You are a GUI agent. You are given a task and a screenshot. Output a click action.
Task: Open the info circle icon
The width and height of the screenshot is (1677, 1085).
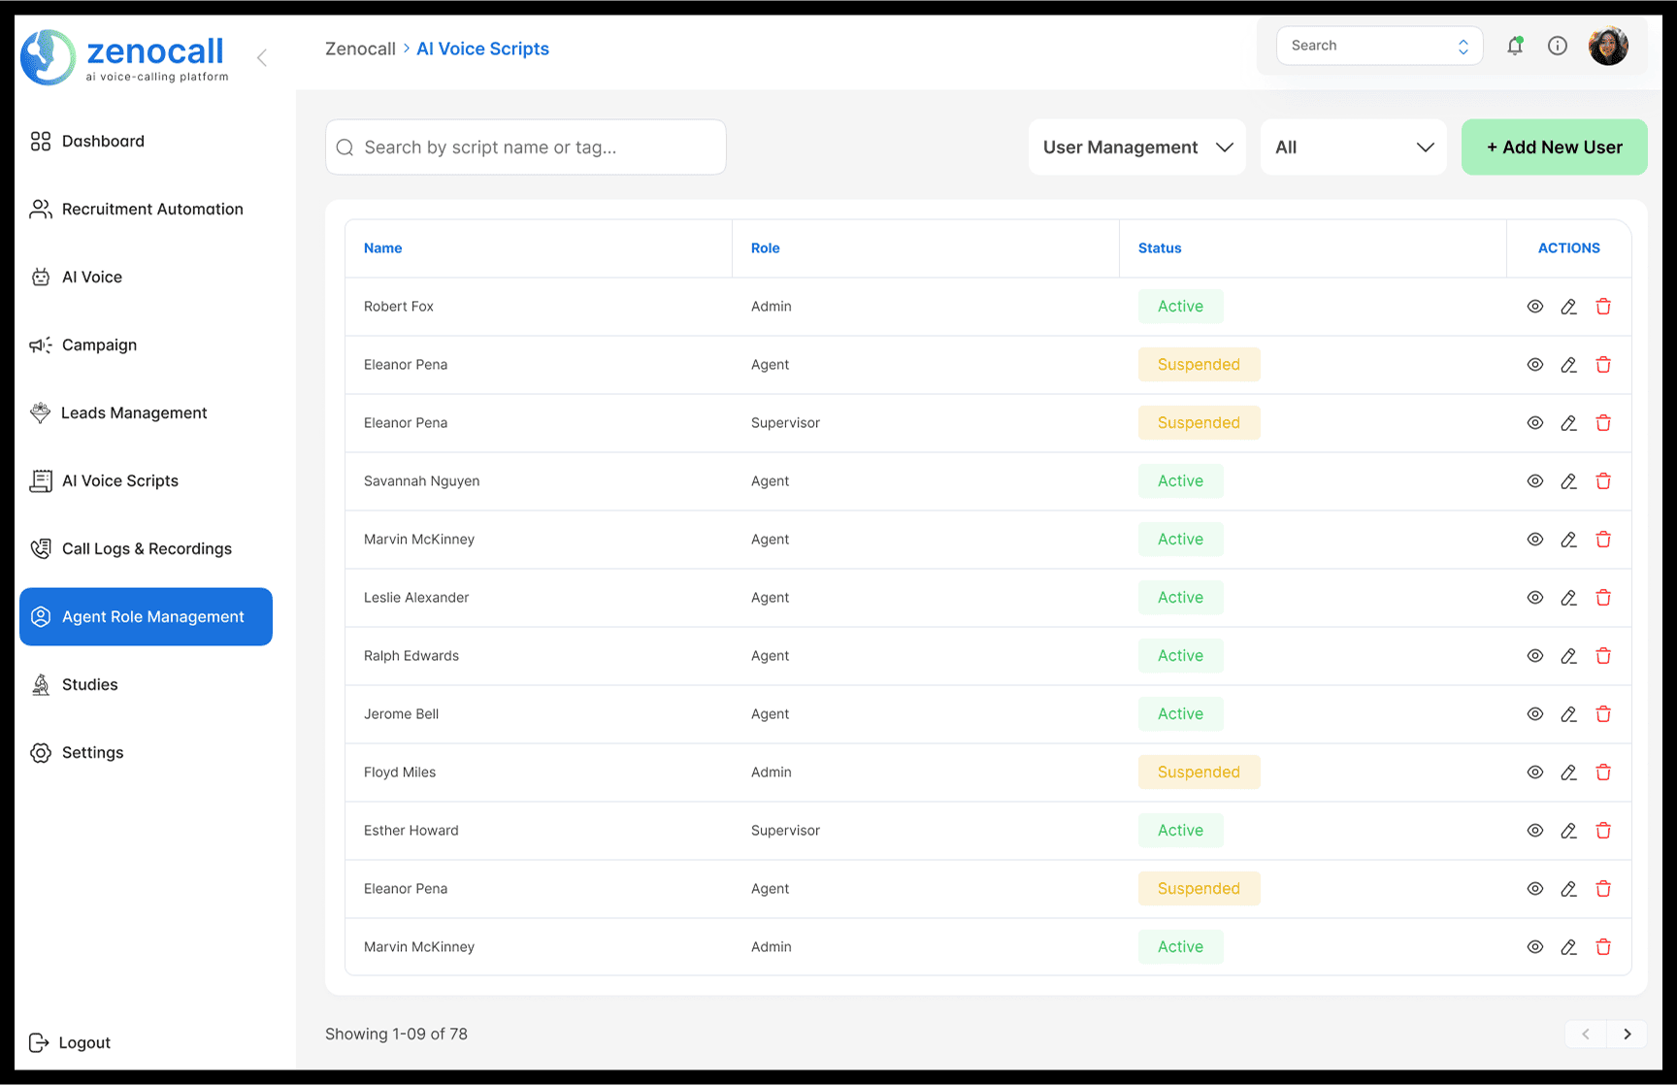[1557, 46]
